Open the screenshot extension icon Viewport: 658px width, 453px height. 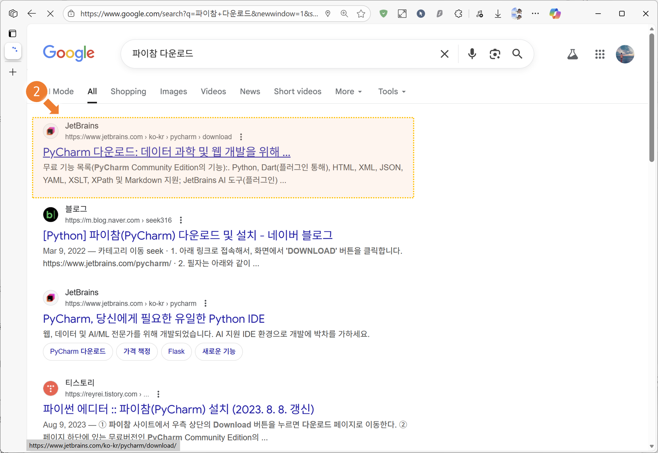402,13
